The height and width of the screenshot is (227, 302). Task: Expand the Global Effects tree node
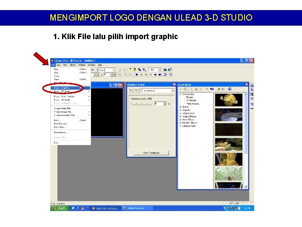click(x=180, y=126)
